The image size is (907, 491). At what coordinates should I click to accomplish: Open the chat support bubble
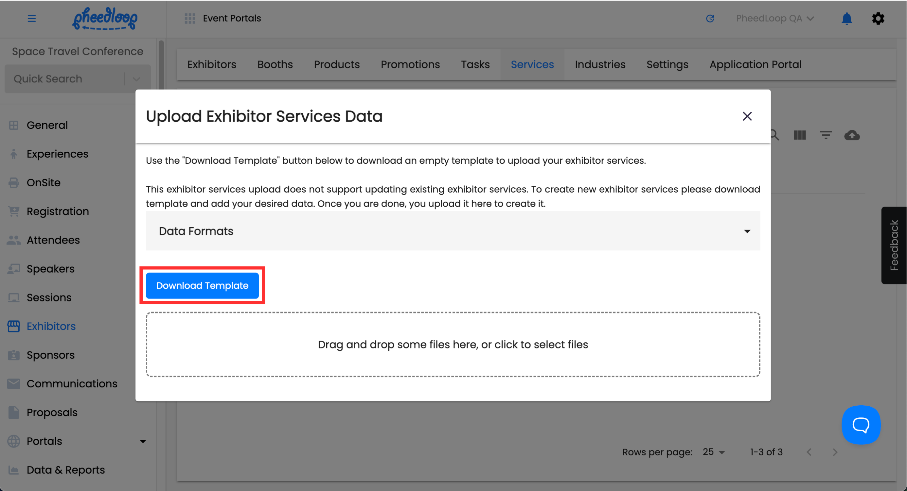[861, 425]
